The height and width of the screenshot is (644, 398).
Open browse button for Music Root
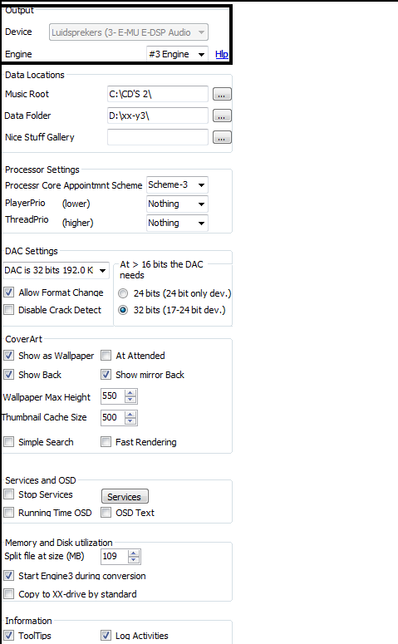pos(222,95)
